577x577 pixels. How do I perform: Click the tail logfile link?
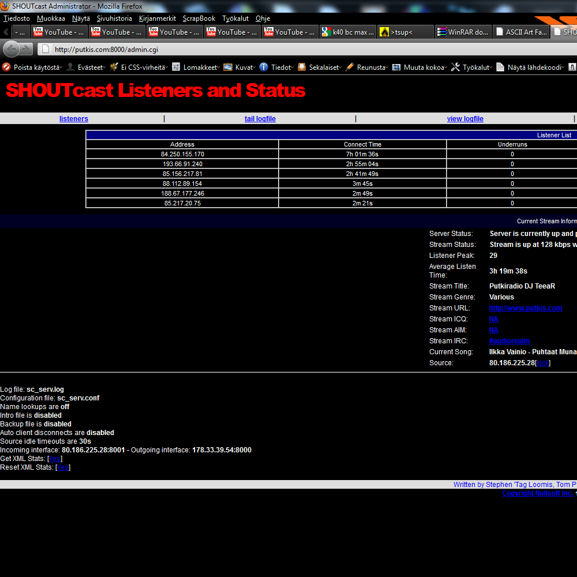tap(260, 118)
